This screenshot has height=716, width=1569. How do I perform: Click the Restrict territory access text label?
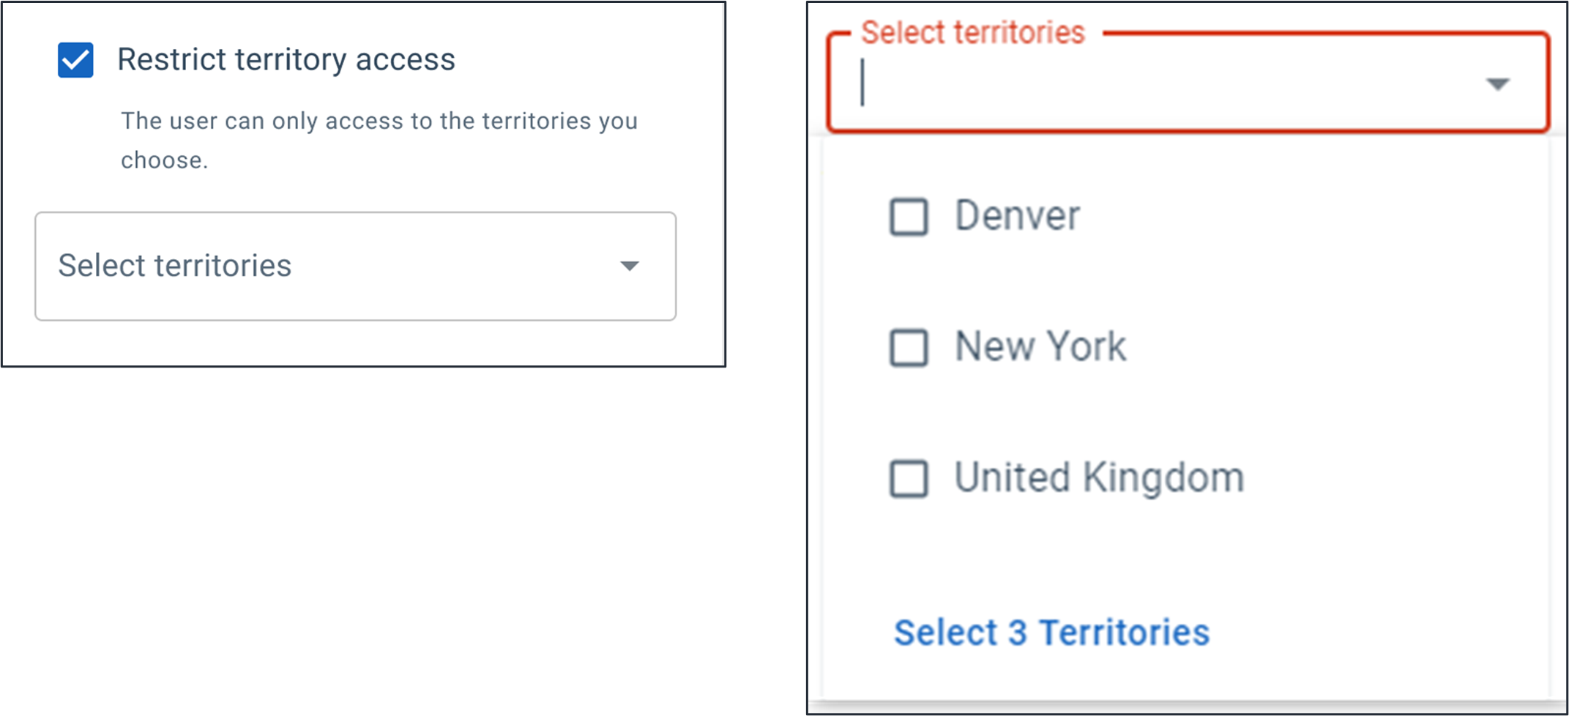[x=287, y=59]
